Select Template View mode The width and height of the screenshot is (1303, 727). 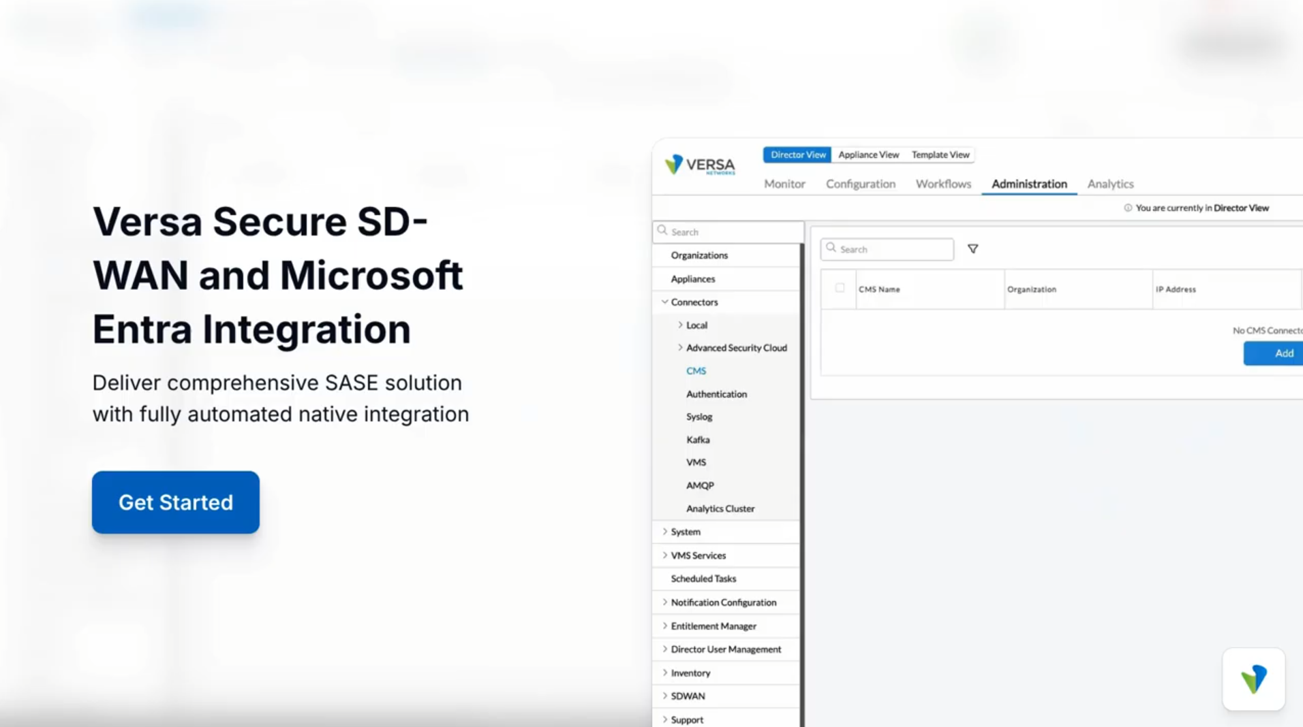pyautogui.click(x=940, y=155)
